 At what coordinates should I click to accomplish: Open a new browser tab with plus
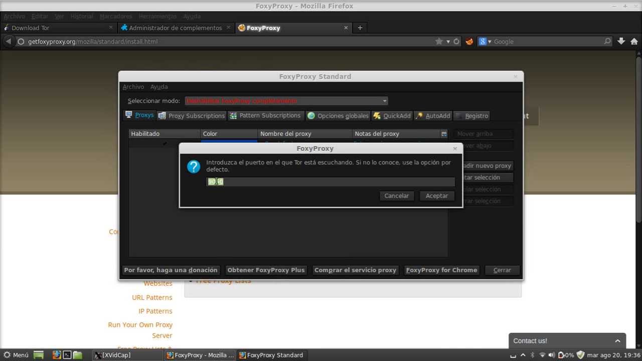[360, 28]
